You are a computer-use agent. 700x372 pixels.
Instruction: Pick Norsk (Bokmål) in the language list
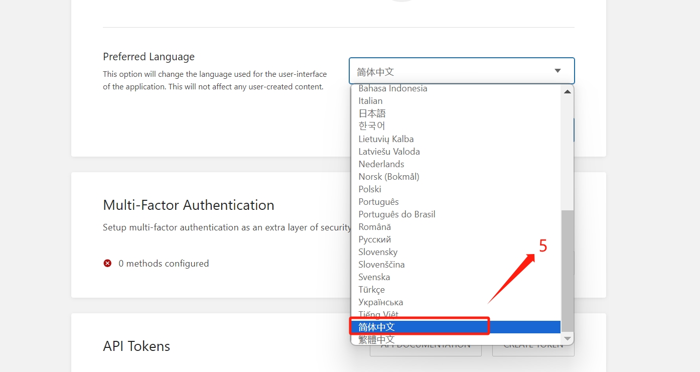(456, 176)
